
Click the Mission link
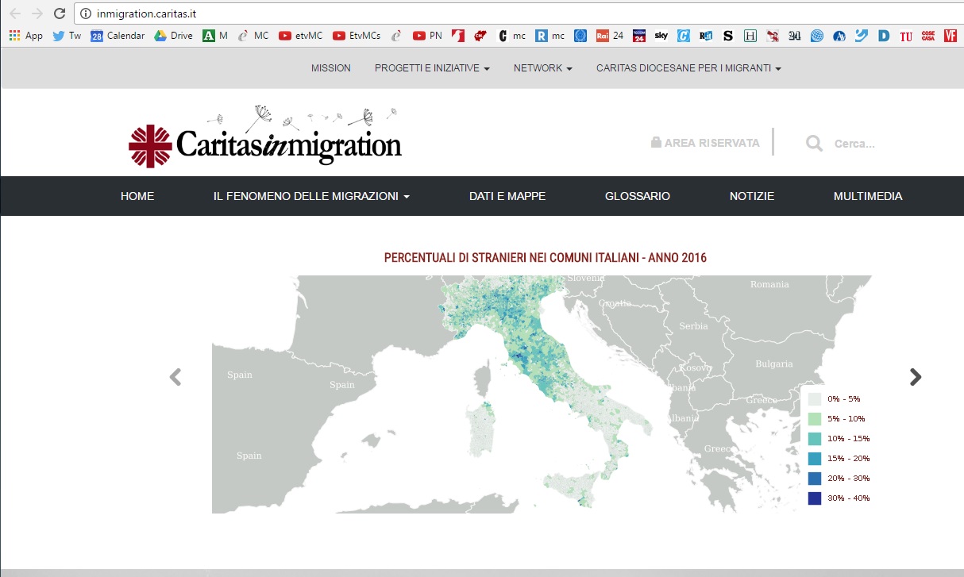pos(331,68)
